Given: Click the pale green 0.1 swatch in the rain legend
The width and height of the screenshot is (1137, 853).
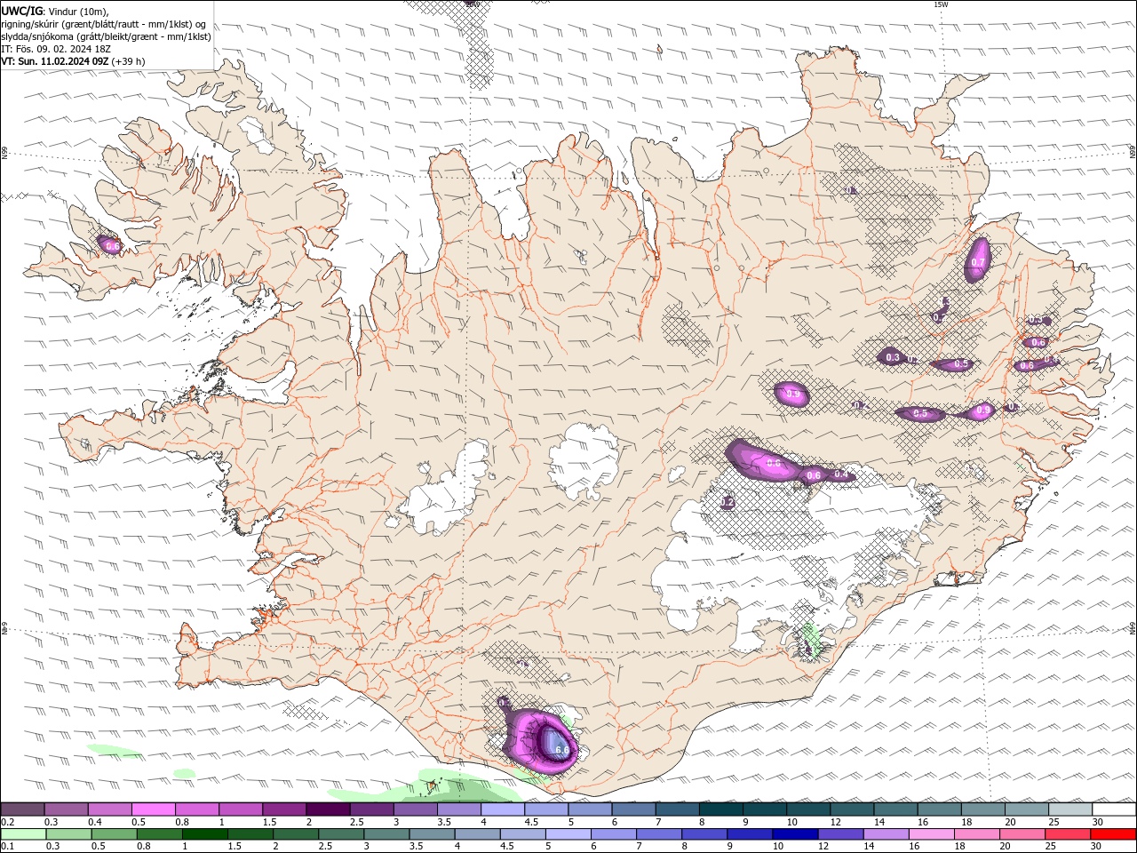Looking at the screenshot, I should [23, 834].
